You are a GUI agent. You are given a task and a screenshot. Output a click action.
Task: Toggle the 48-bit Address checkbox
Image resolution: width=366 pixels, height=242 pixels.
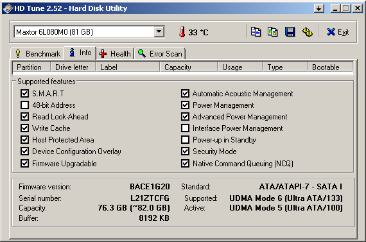click(25, 105)
